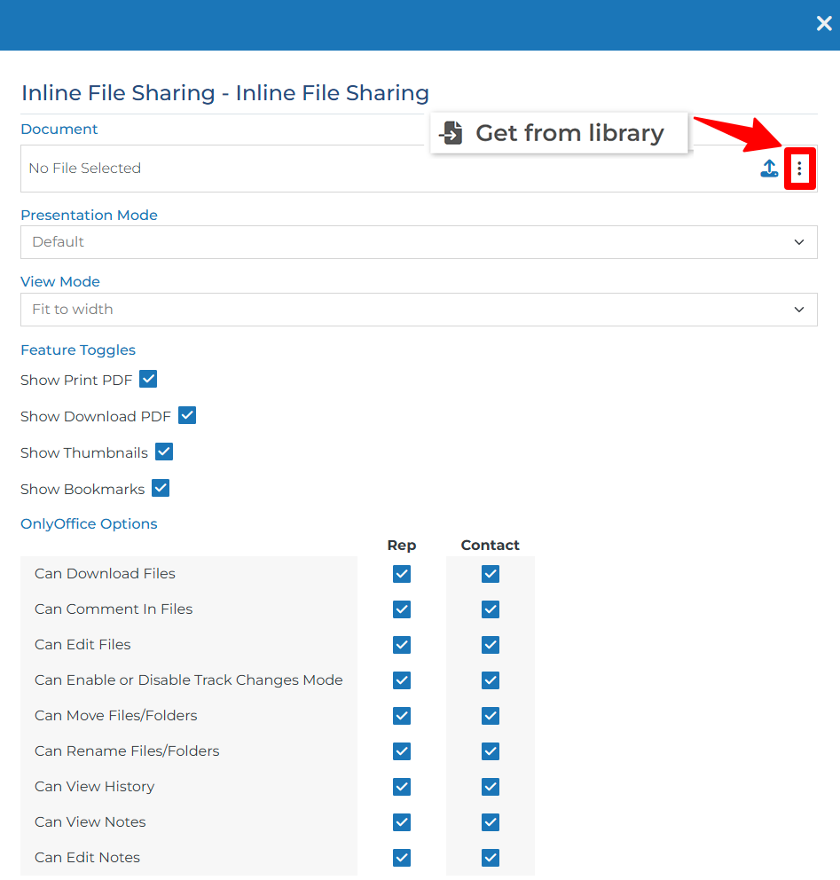This screenshot has height=880, width=840.
Task: Toggle Contact checkbox for Can Download Files
Action: point(491,574)
